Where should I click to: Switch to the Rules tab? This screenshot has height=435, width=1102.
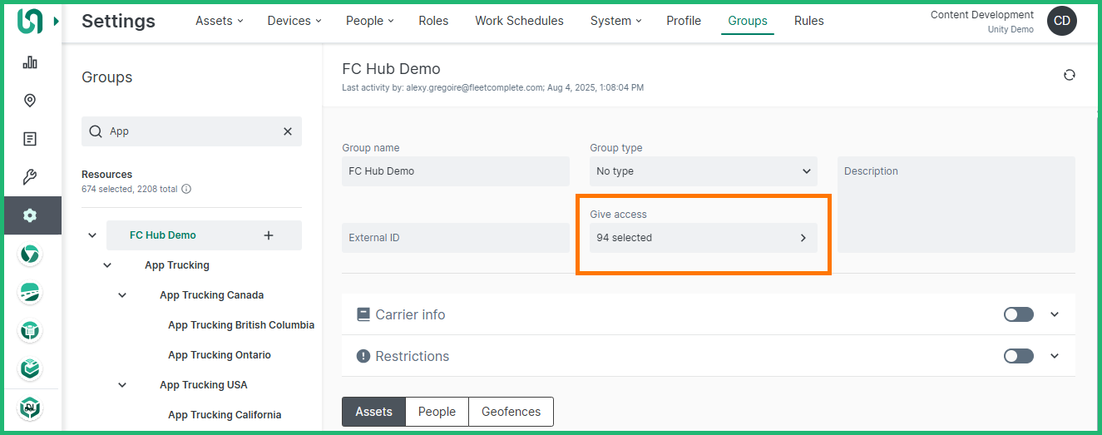[x=808, y=21]
